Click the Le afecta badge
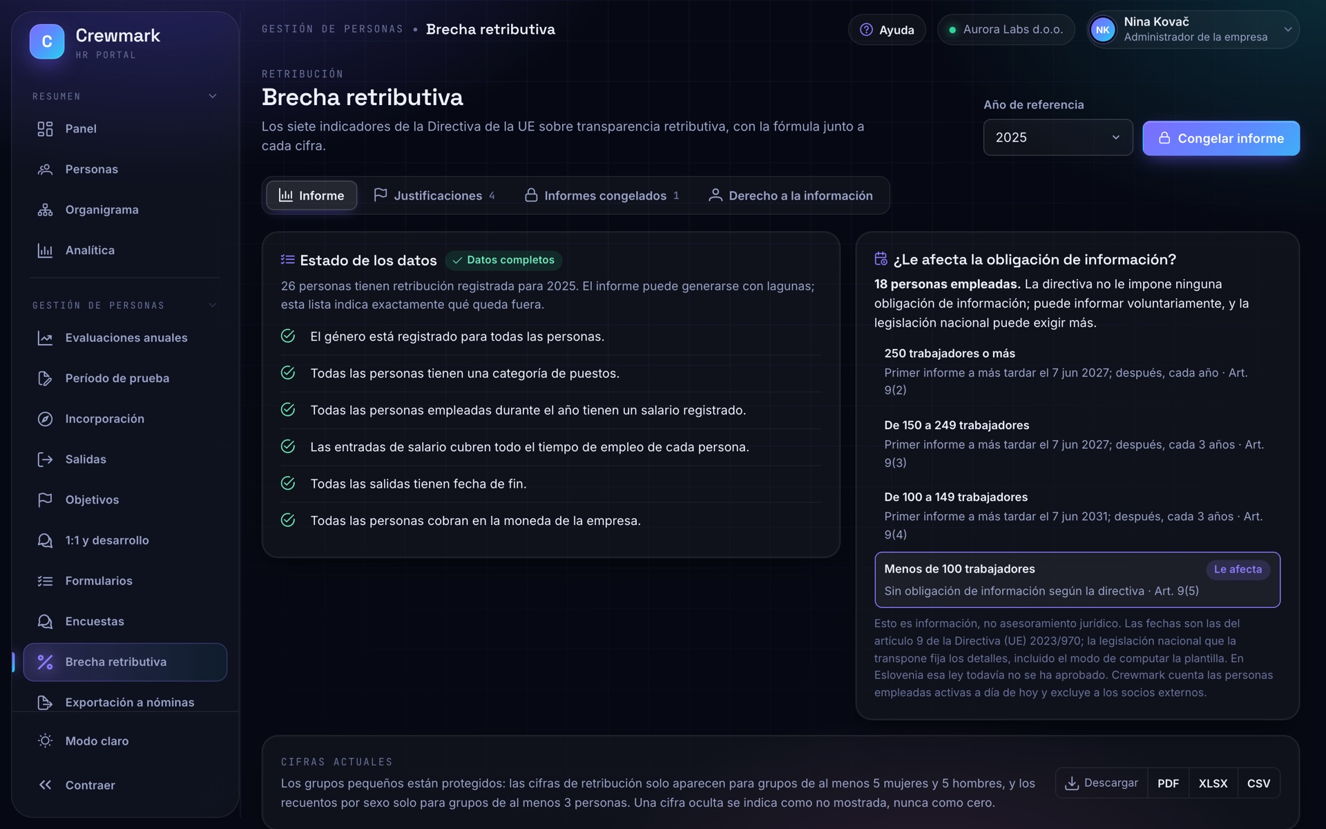The width and height of the screenshot is (1326, 829). coord(1238,569)
